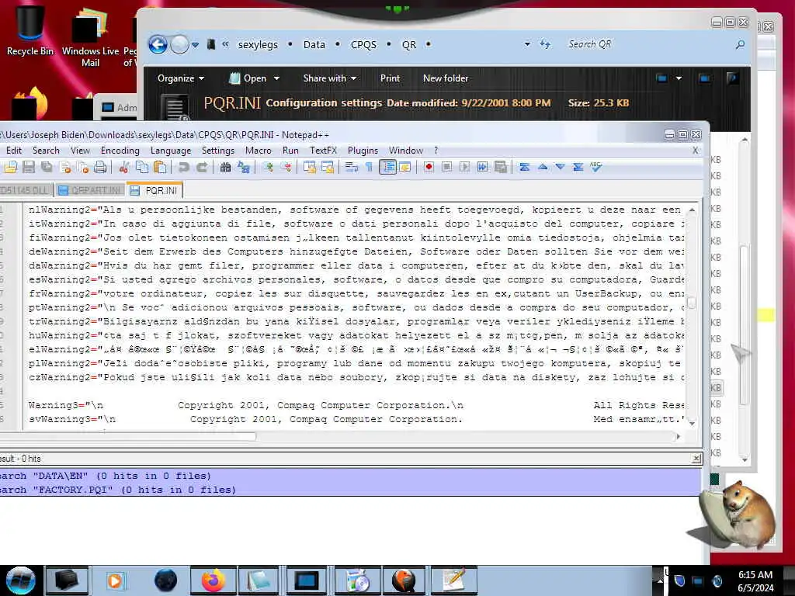Screen dimensions: 795x596
Task: Open the change view dropdown arrow in Explorer
Action: (x=679, y=78)
